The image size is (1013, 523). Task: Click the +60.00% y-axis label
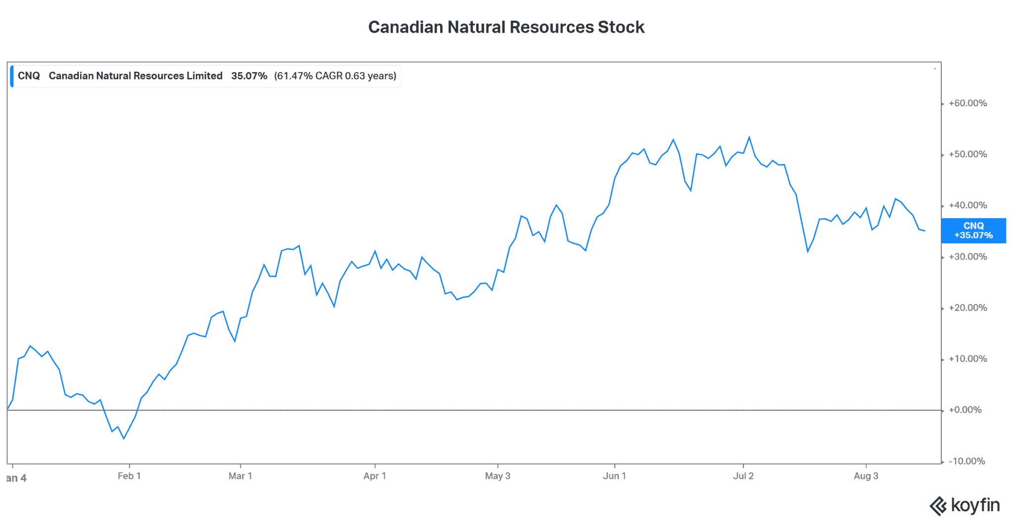point(967,103)
